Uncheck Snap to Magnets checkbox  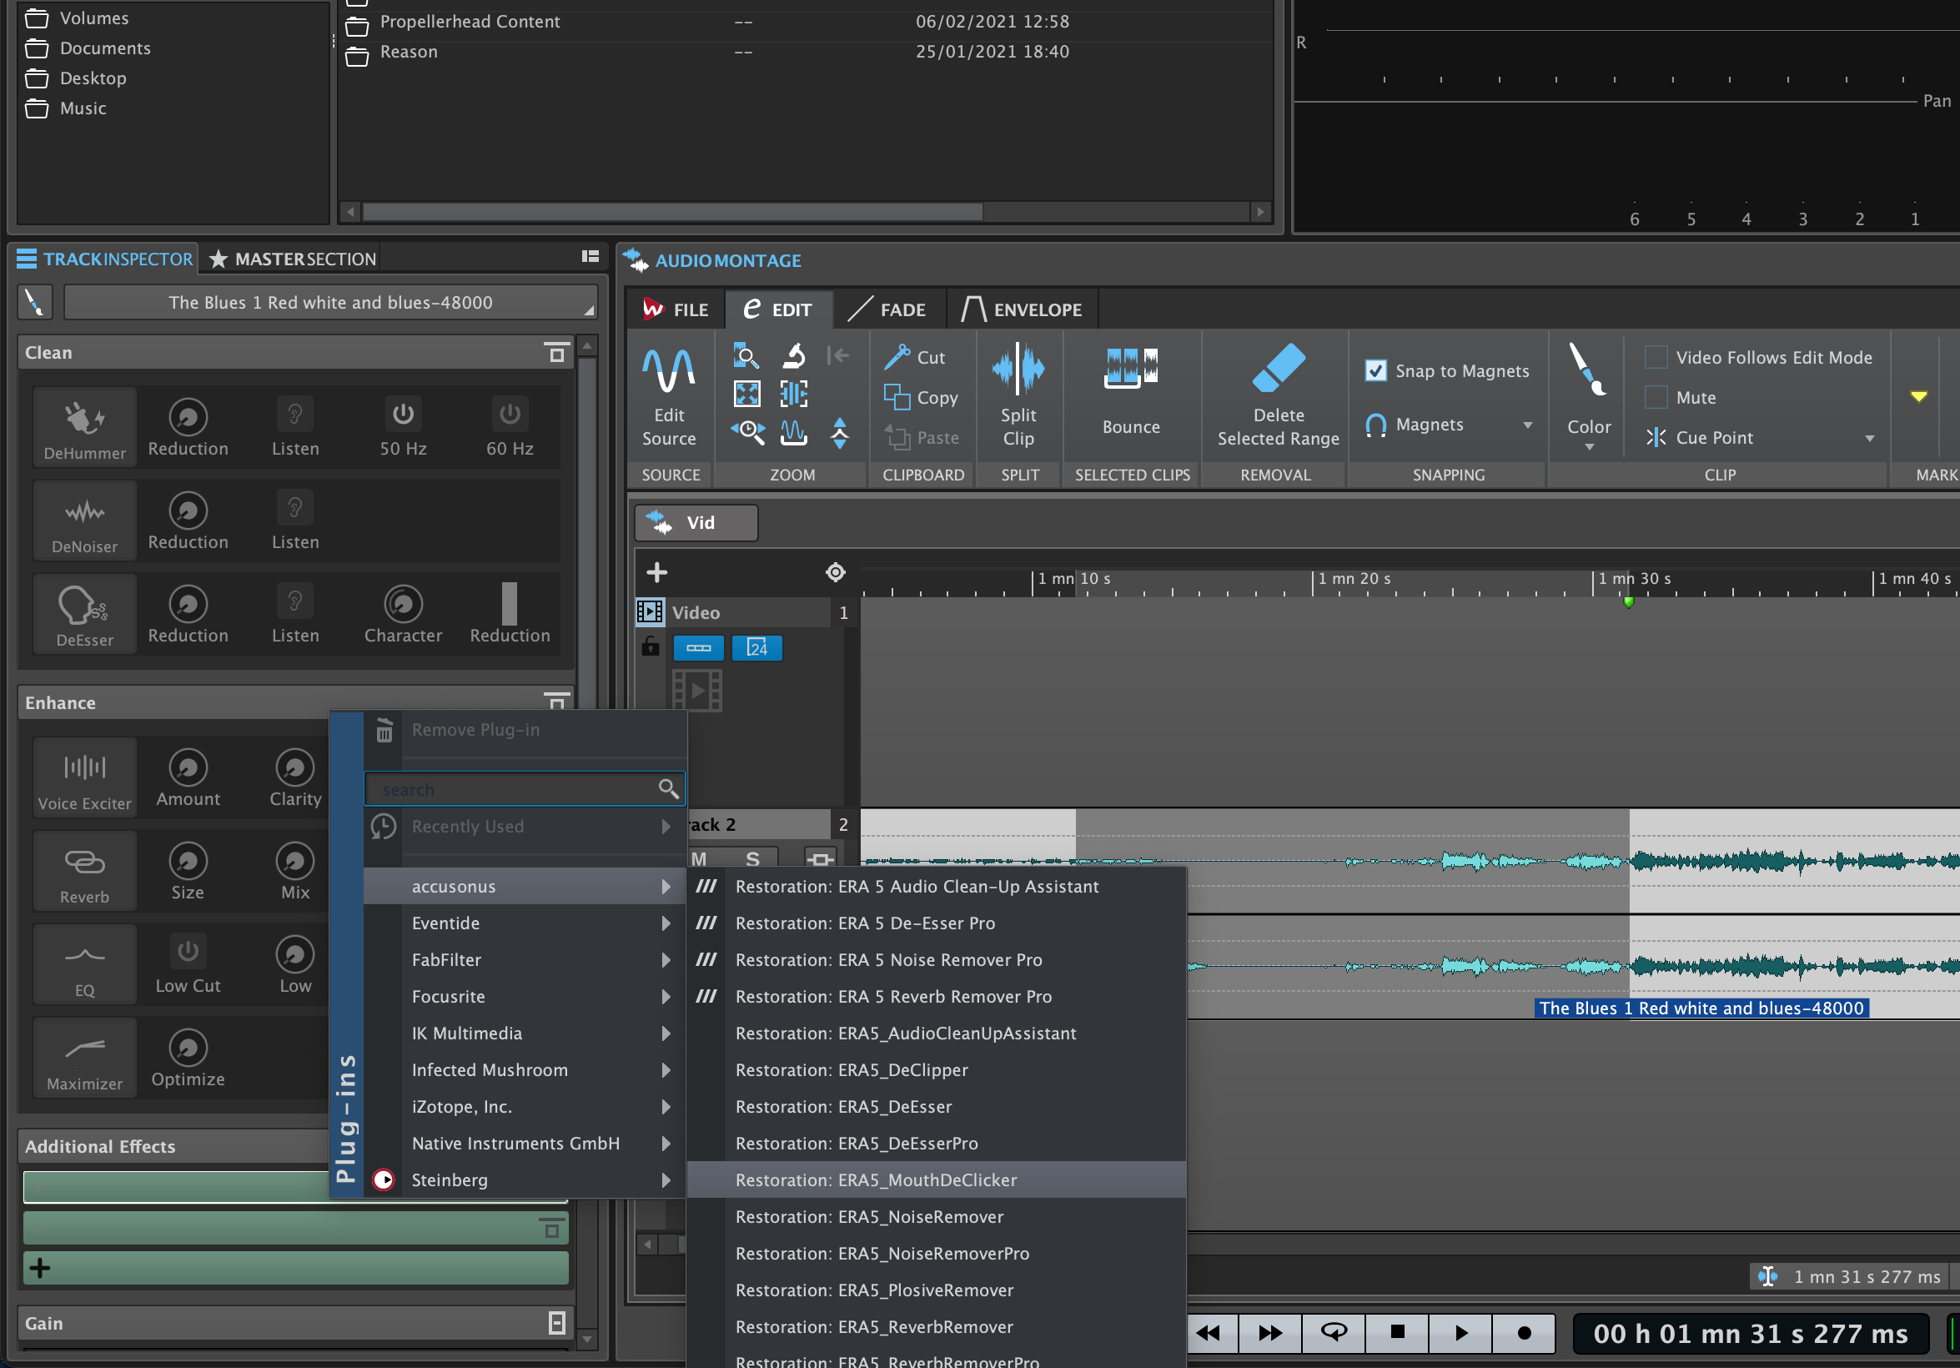[1375, 370]
